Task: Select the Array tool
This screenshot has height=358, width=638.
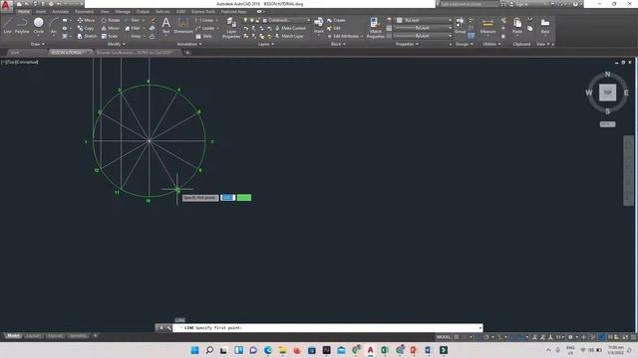Action: [x=134, y=36]
